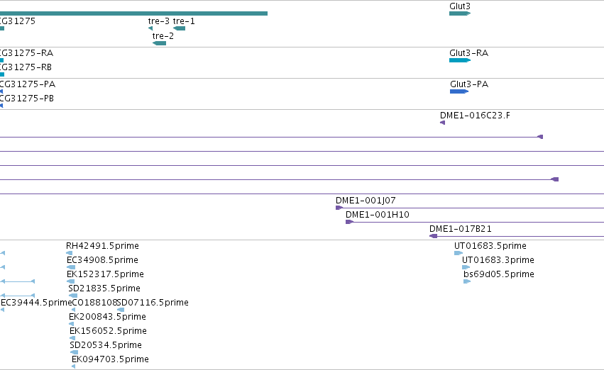Click the RH42491.5prime EST arrow
Viewport: 604px width, 370px height.
point(70,253)
